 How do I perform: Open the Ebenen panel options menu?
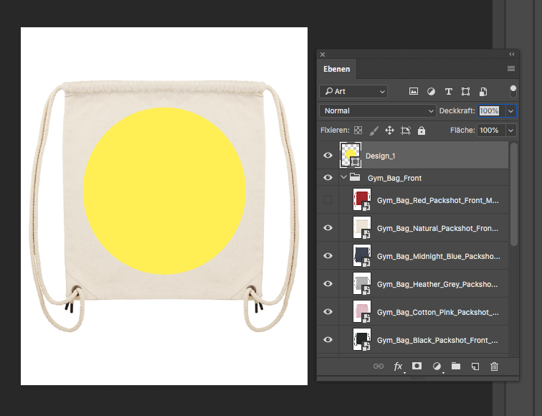(x=511, y=69)
